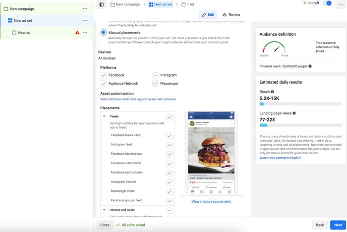The width and height of the screenshot is (347, 232).
Task: Click the audience definition gauge
Action: pyautogui.click(x=274, y=48)
